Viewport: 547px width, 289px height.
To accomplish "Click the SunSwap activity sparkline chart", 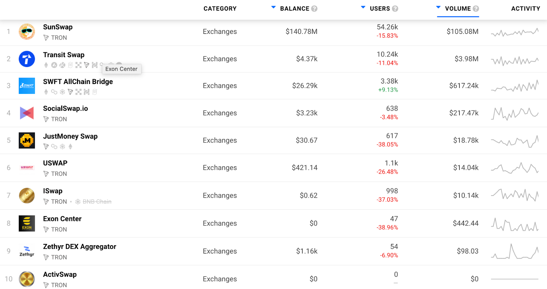I will pos(515,32).
